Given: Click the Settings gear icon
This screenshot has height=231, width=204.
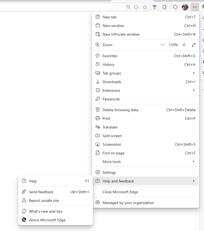Looking at the screenshot, I should [x=98, y=172].
